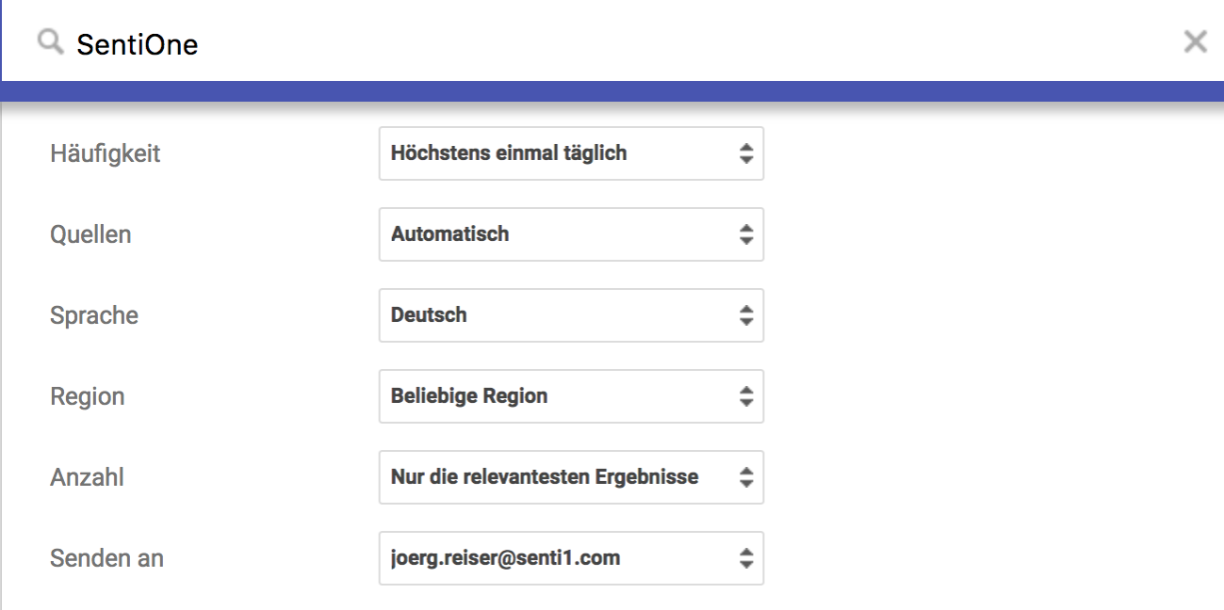The image size is (1224, 610).
Task: Click the arrows icon beside Beliebige Region
Action: click(746, 396)
